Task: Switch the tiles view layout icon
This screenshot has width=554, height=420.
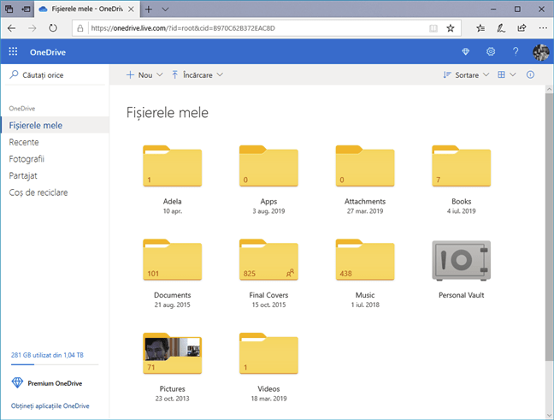Action: [501, 74]
